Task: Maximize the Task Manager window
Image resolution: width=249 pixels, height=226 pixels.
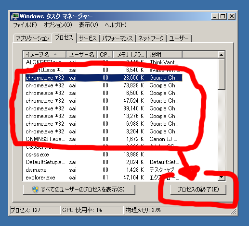Action: (223, 16)
